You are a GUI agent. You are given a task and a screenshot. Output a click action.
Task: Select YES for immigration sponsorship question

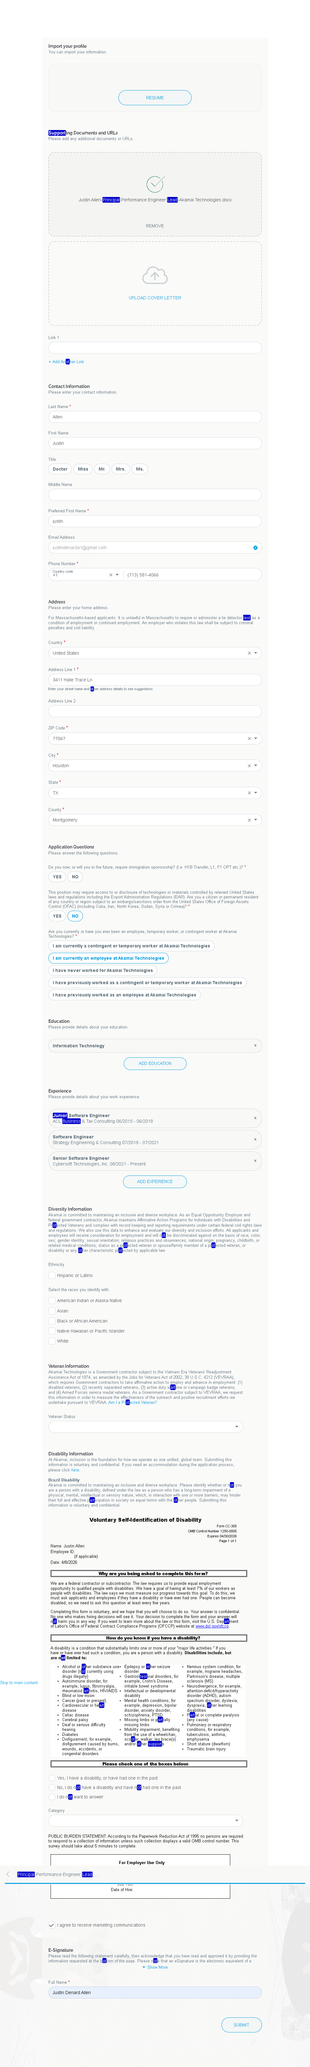pyautogui.click(x=57, y=877)
